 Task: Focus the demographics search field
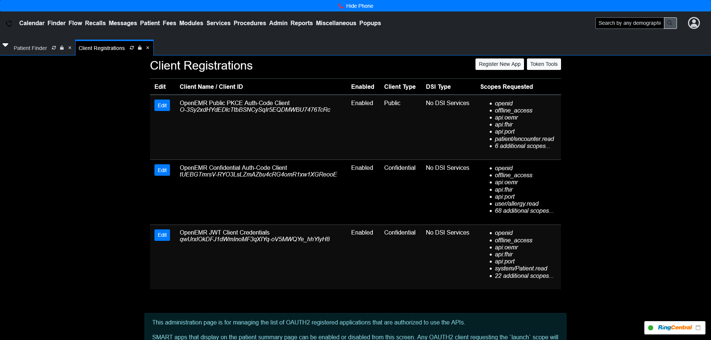pyautogui.click(x=630, y=23)
